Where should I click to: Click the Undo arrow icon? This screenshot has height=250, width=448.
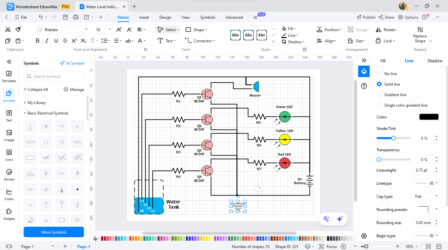tap(41, 17)
